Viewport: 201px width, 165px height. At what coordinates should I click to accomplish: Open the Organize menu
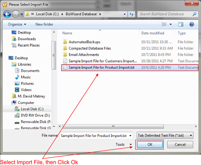(x=17, y=24)
